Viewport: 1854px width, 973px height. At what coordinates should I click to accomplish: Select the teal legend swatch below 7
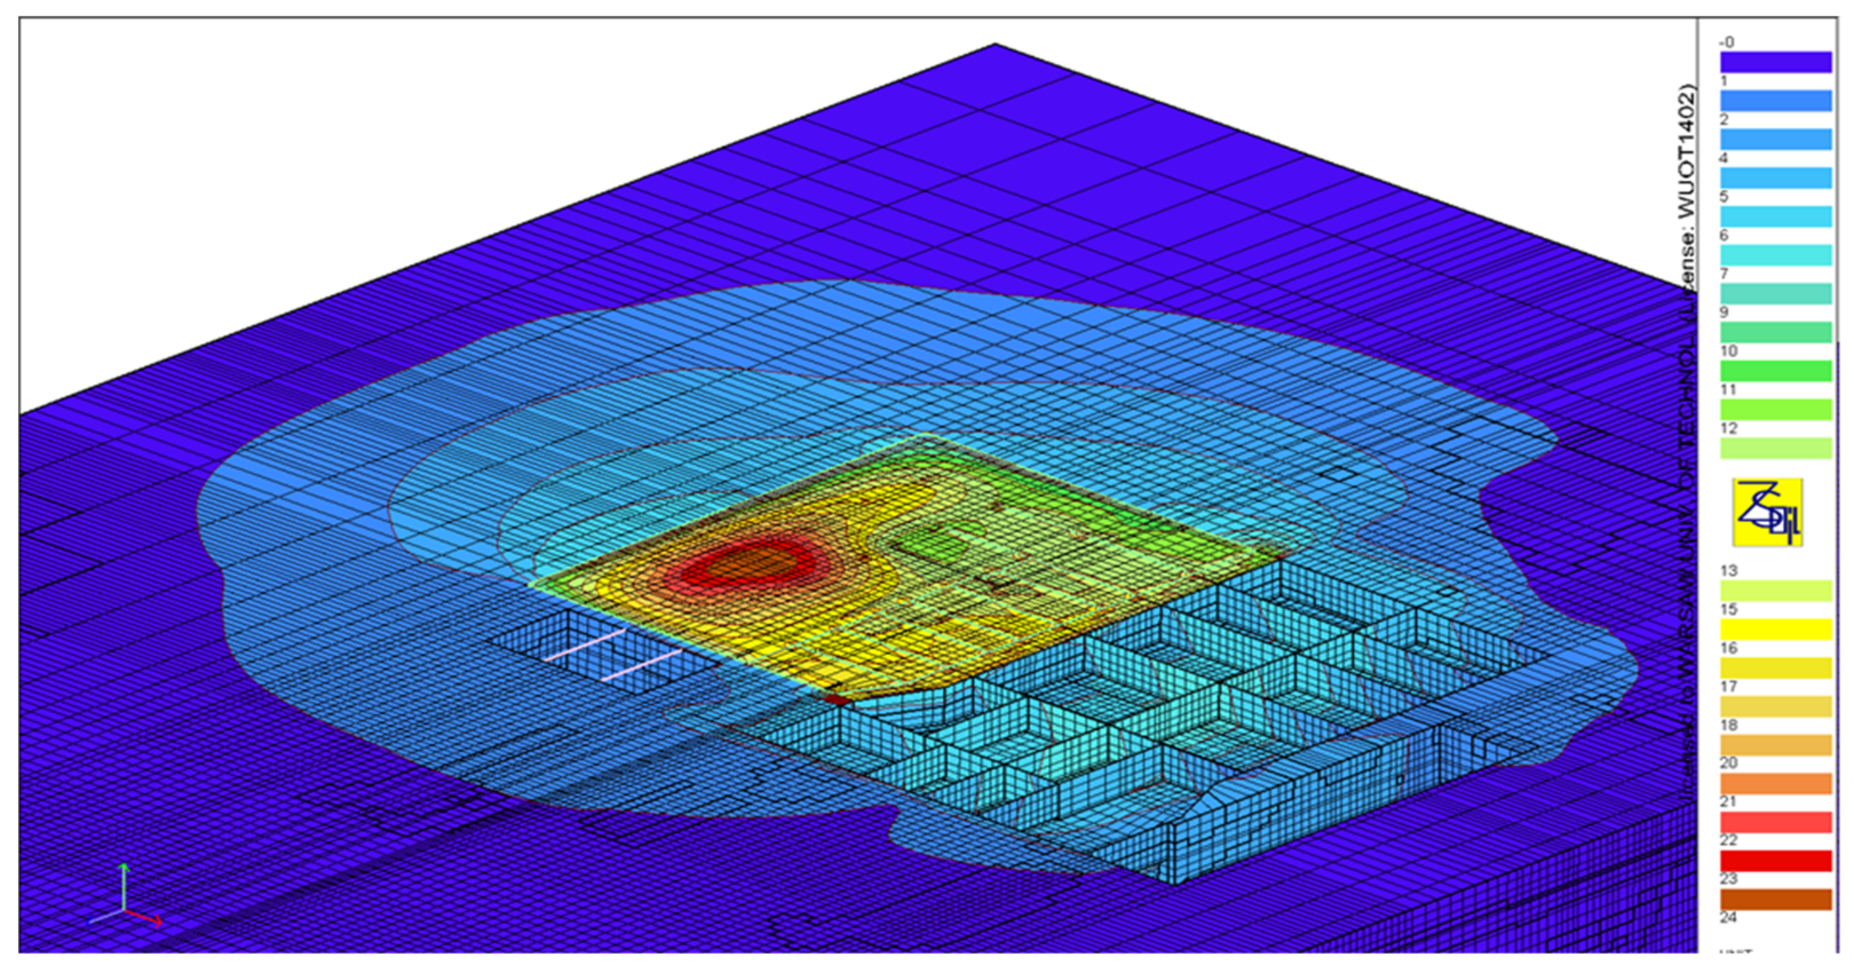[x=1776, y=294]
